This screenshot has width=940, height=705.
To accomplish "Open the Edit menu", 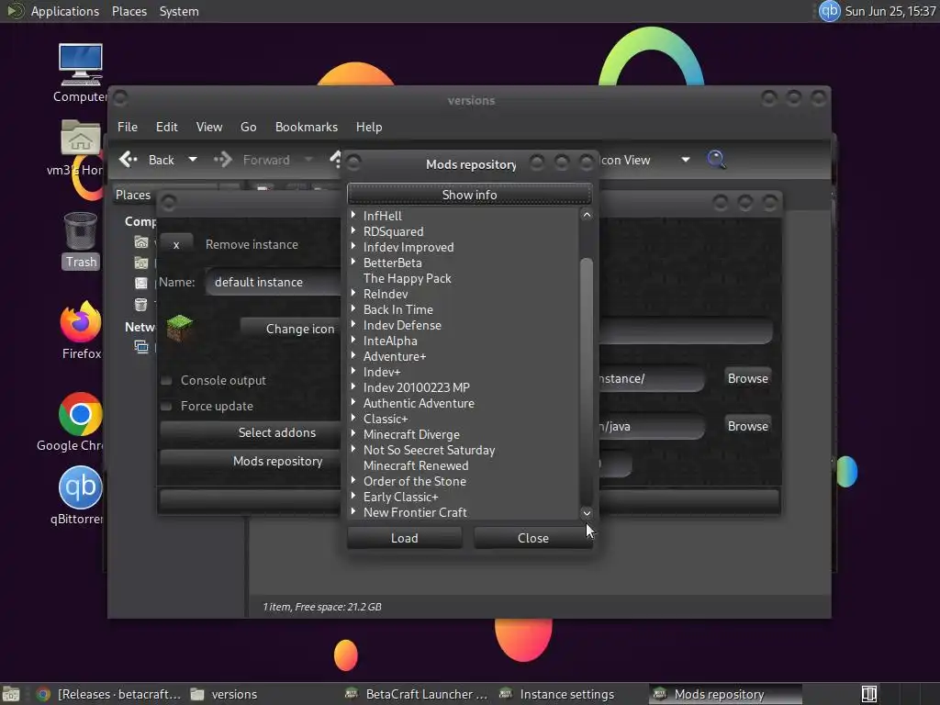I will tap(167, 127).
